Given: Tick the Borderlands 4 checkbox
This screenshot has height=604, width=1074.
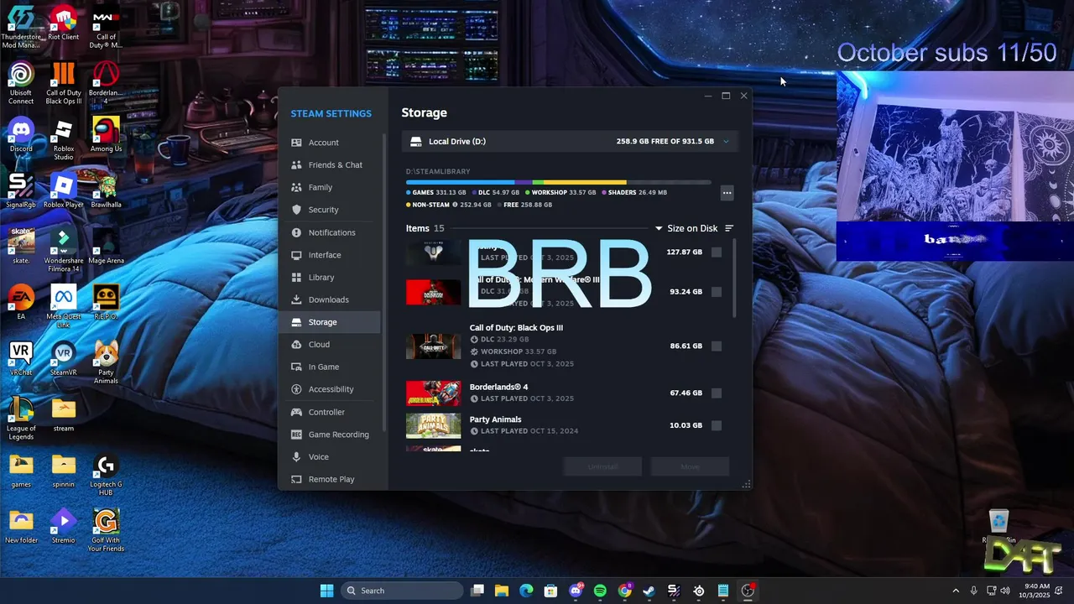Looking at the screenshot, I should point(717,393).
